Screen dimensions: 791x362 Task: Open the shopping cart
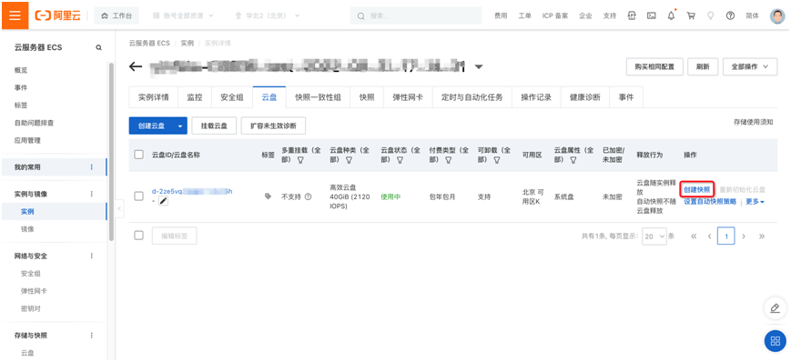[x=691, y=15]
